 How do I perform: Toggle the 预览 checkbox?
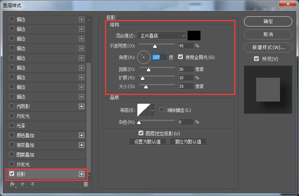(x=257, y=59)
